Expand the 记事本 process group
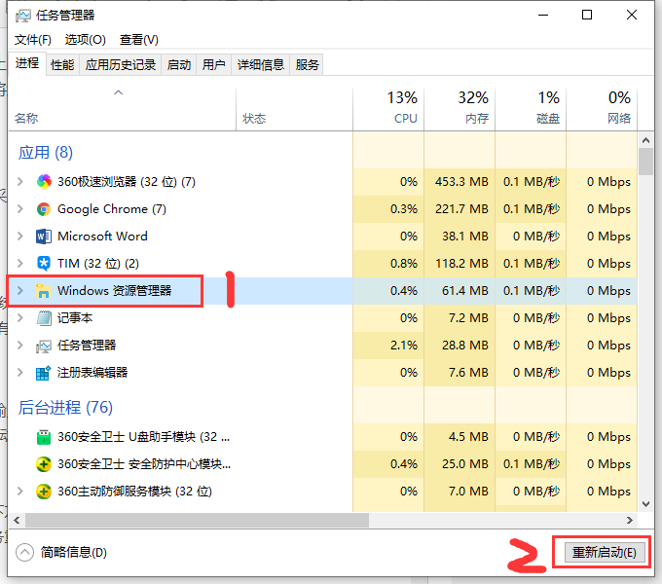The image size is (662, 584). coord(19,317)
